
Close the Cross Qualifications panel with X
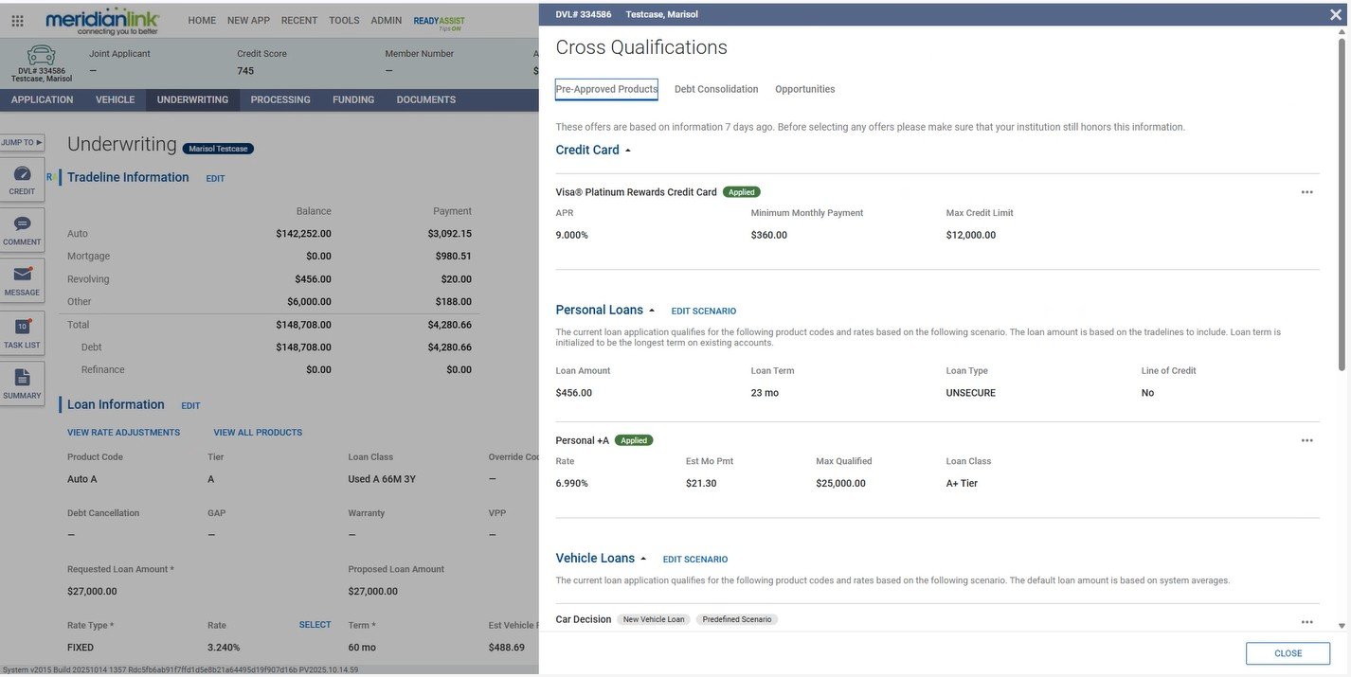1335,14
